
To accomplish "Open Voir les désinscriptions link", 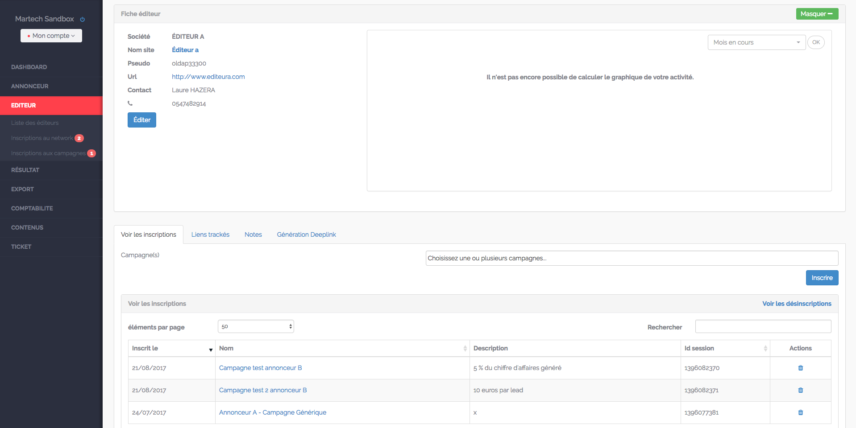I will [x=797, y=304].
